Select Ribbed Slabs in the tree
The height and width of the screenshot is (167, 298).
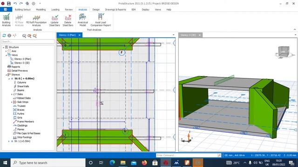[x=24, y=98]
